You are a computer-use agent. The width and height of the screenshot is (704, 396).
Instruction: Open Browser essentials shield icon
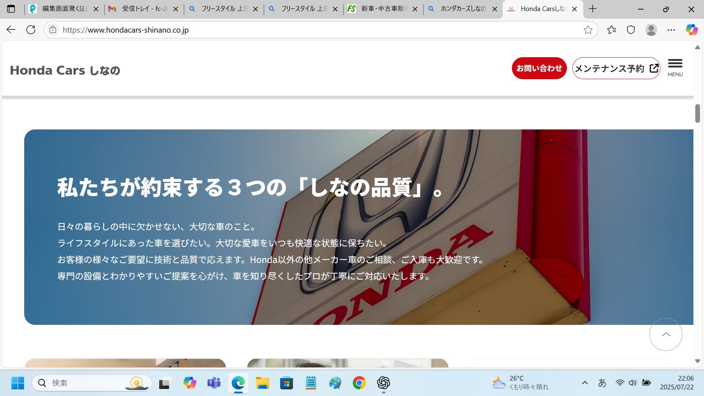click(631, 30)
